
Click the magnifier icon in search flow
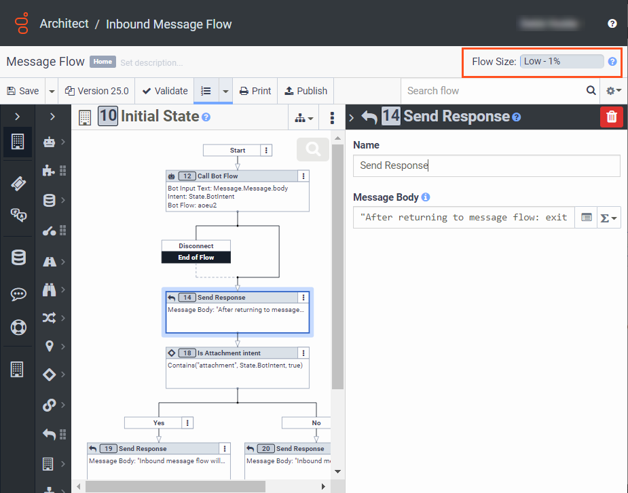click(x=591, y=91)
